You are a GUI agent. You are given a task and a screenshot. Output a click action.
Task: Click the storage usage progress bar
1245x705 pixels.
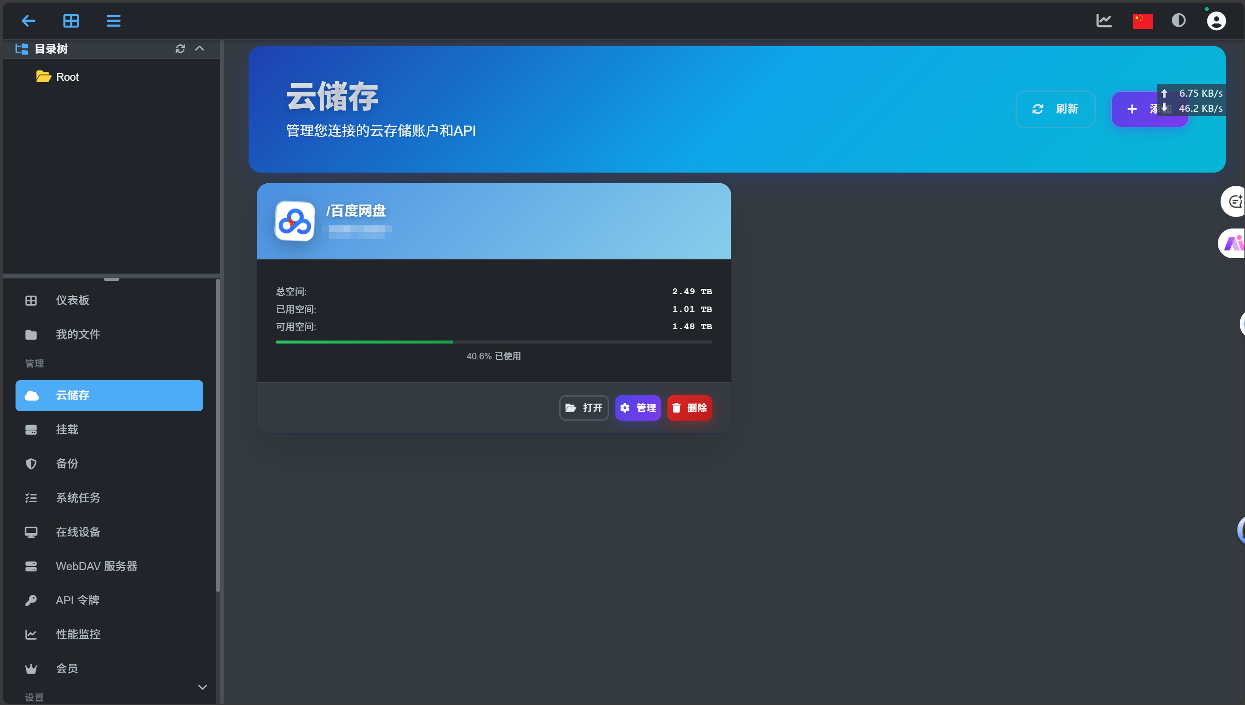point(494,342)
